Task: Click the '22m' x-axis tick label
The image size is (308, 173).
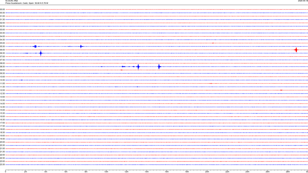Action: point(227,172)
